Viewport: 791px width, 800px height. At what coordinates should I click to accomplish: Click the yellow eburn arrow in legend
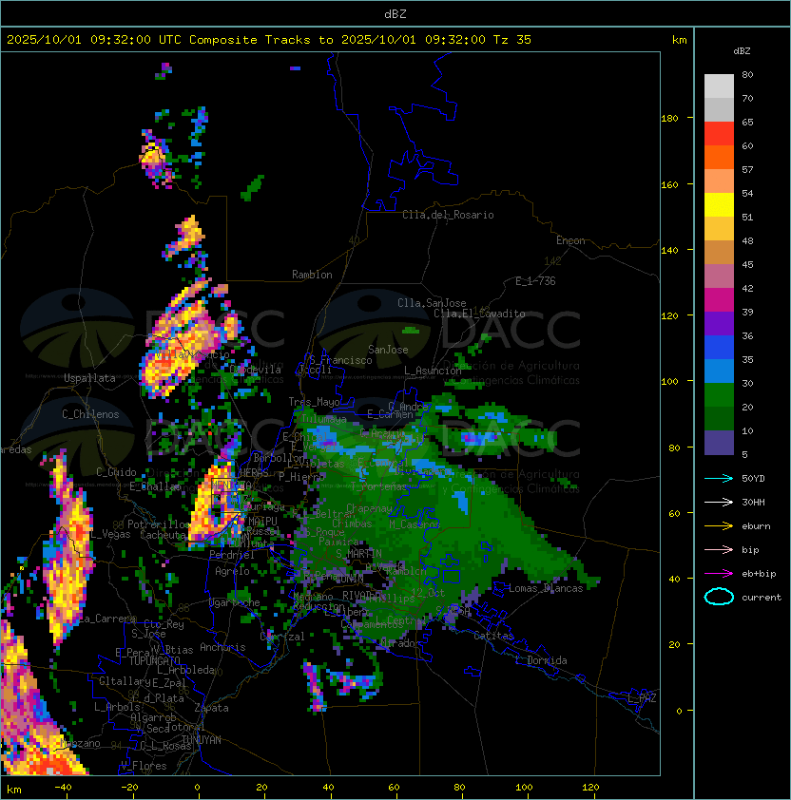[719, 526]
